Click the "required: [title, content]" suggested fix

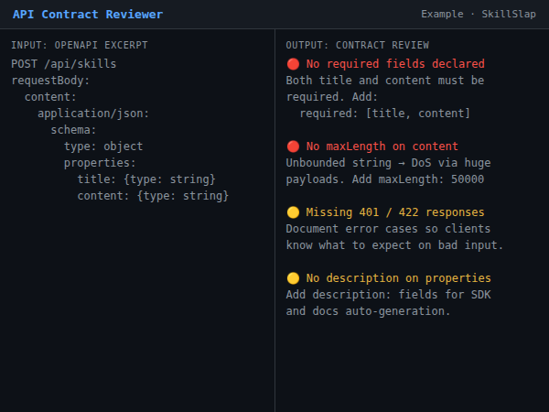(385, 114)
